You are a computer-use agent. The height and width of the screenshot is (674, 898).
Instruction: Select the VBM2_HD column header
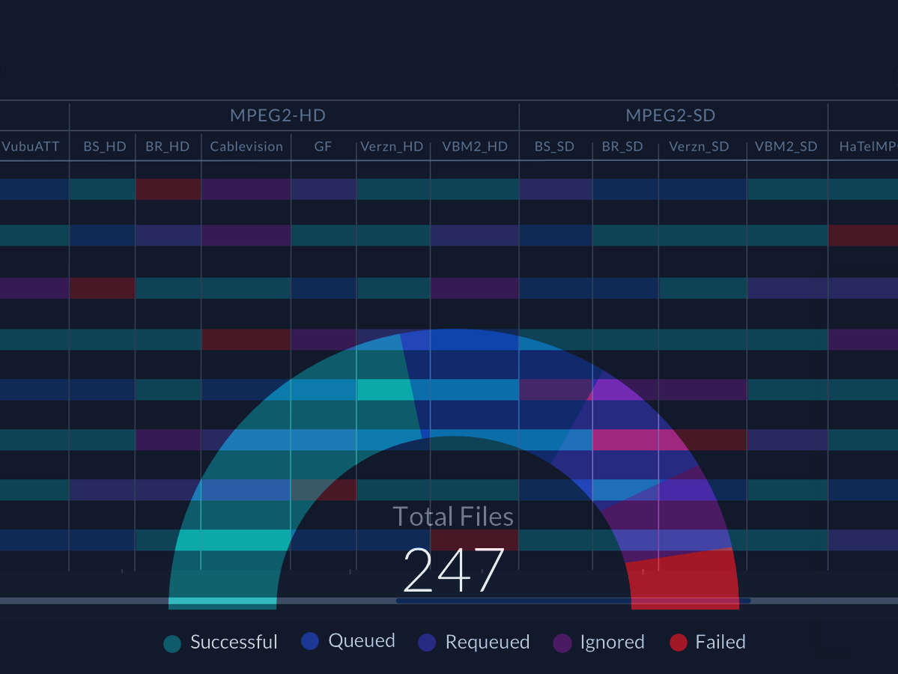click(475, 147)
